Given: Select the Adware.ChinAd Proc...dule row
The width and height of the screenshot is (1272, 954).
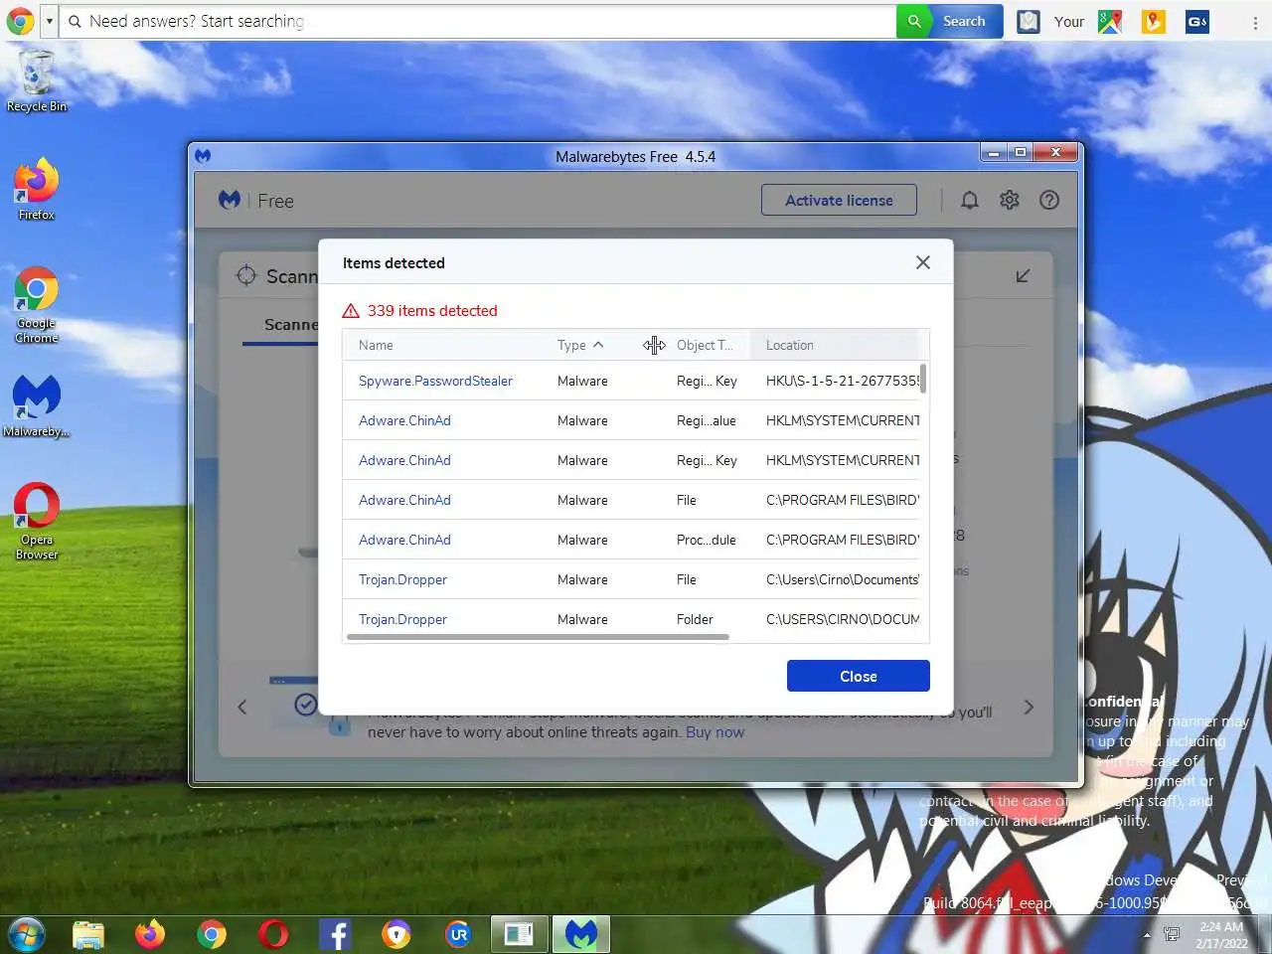Looking at the screenshot, I should 632,540.
